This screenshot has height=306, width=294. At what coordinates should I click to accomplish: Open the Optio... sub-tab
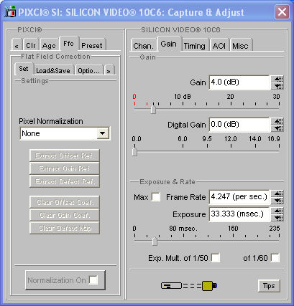click(x=89, y=70)
